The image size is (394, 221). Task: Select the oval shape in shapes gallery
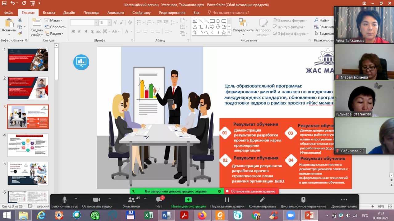click(x=218, y=21)
